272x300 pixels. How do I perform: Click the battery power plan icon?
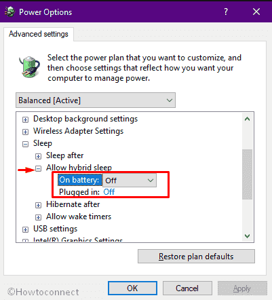[29, 67]
